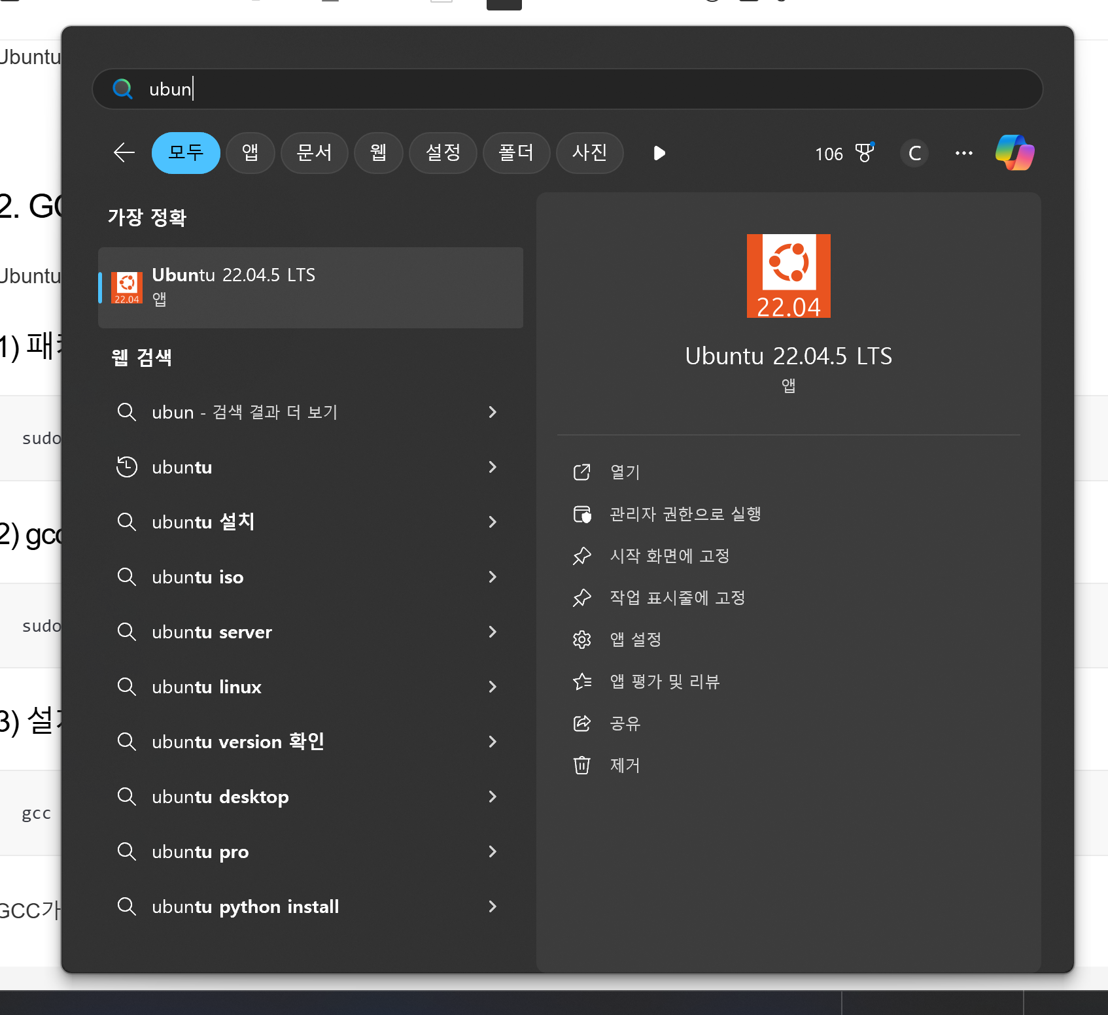Screen dimensions: 1108x1015
Task: Click 제거 to uninstall Ubuntu
Action: click(x=625, y=765)
